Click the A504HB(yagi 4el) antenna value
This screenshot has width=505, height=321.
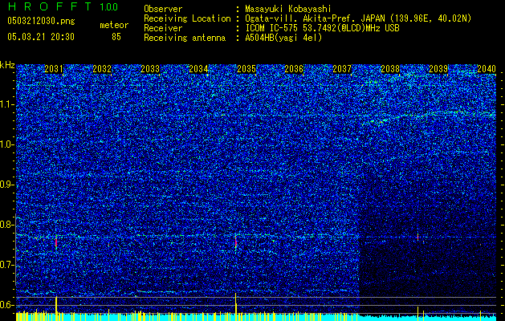(283, 38)
